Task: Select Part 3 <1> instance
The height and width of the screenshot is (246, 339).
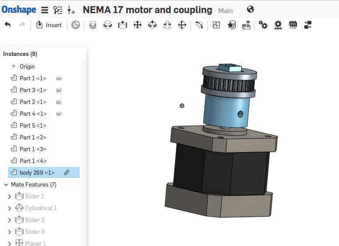Action: coord(33,90)
